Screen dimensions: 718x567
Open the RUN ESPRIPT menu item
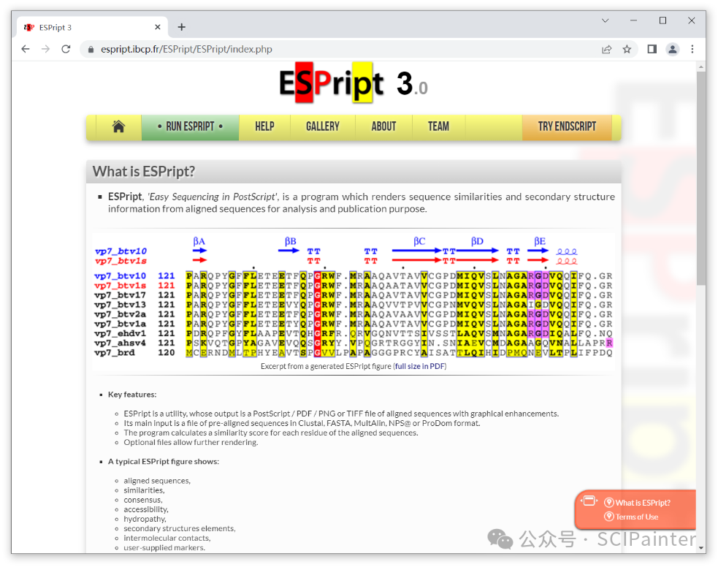tap(190, 126)
